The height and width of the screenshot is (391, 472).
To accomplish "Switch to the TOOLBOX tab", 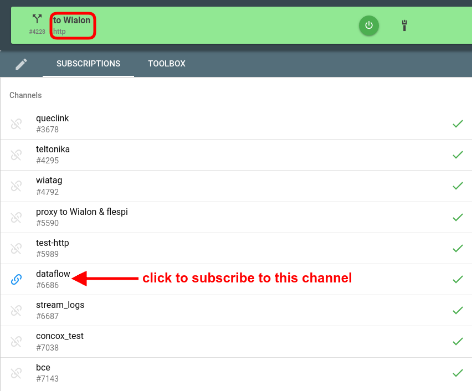I will pos(167,64).
